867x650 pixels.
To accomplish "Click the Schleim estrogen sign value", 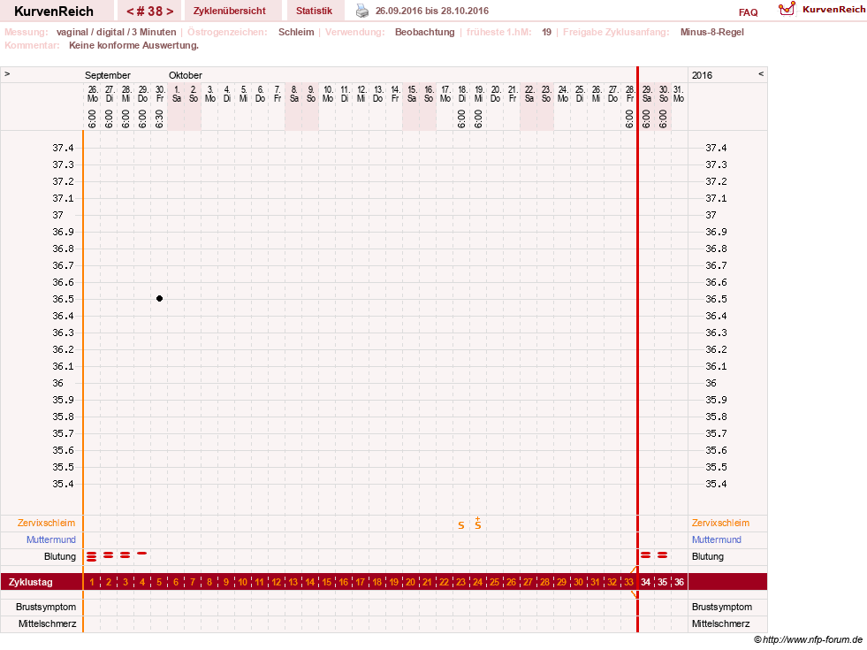I will point(296,32).
